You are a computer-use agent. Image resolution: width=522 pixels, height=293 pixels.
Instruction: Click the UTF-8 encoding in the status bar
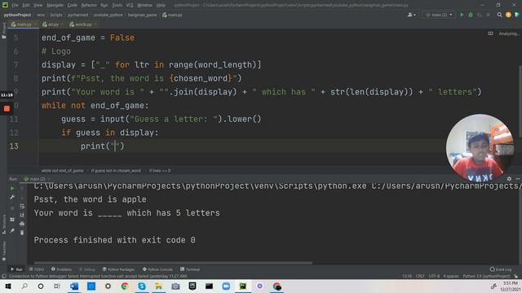pos(434,277)
